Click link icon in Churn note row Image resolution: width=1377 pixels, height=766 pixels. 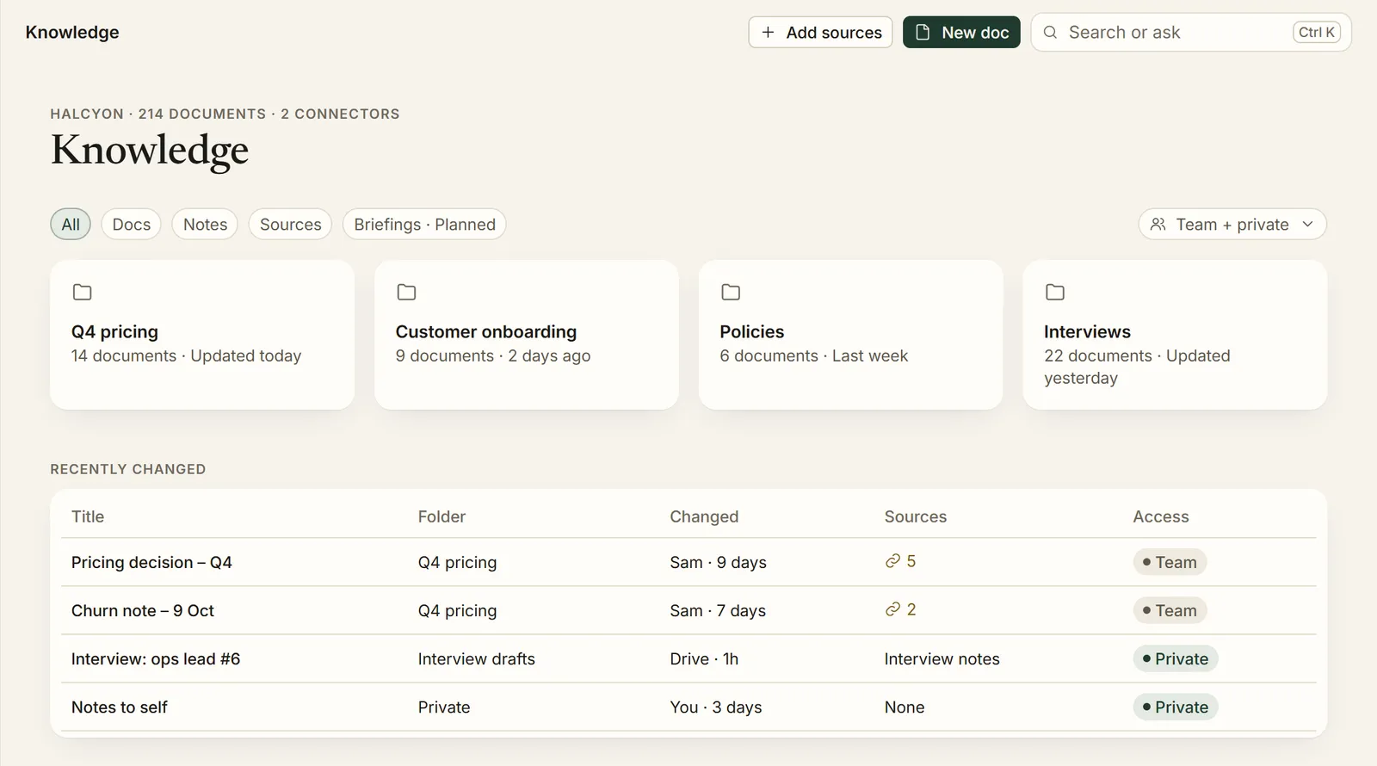point(892,610)
